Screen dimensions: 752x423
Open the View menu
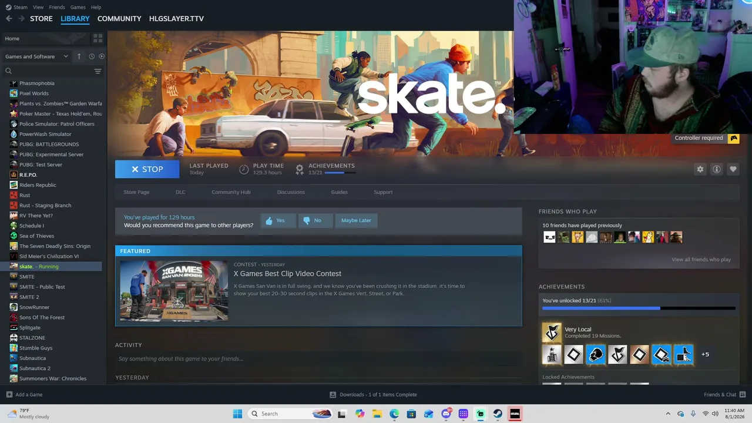coord(38,7)
